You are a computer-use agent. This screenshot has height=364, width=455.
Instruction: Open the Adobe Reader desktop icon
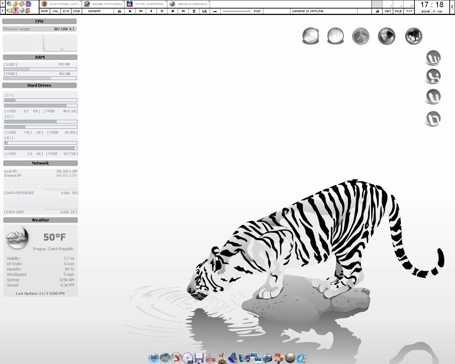360,36
